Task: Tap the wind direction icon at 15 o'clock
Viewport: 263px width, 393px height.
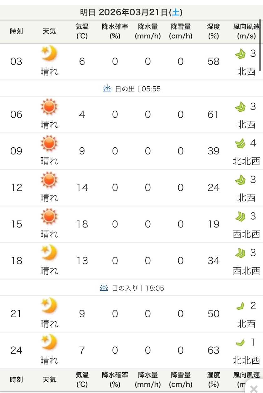Action: click(240, 217)
